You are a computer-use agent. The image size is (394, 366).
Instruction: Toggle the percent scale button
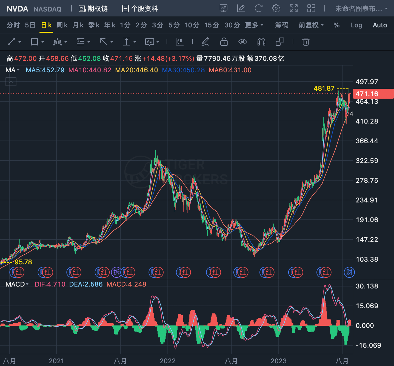pyautogui.click(x=336, y=25)
